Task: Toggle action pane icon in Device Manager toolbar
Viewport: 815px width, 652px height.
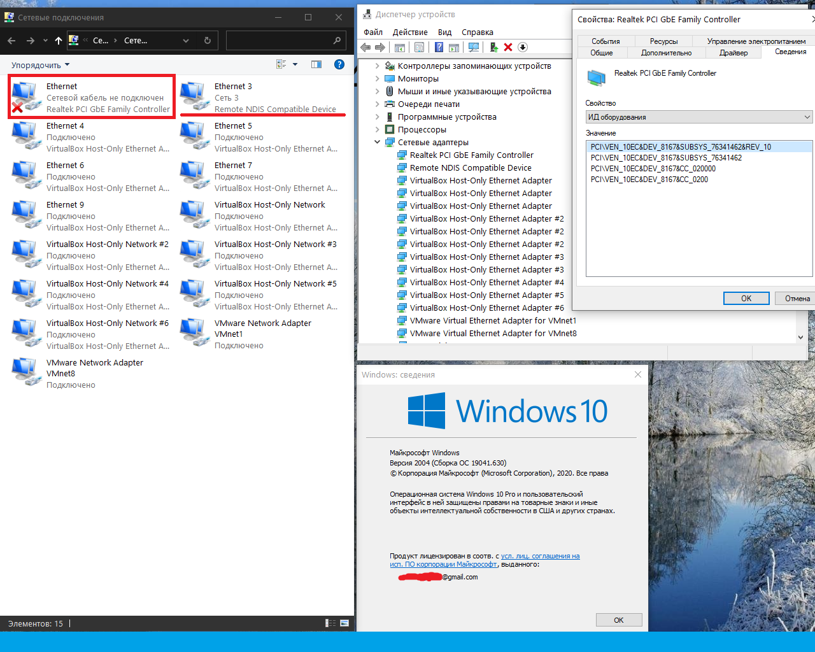Action: click(x=454, y=47)
